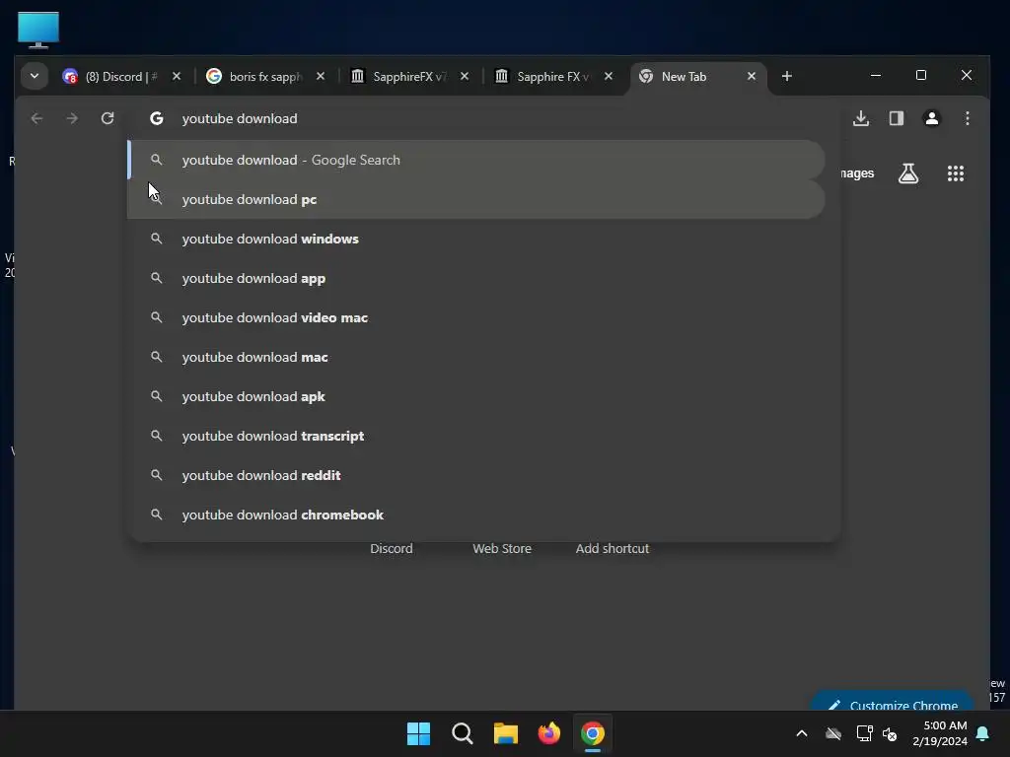
Task: Choose suggestion youtube download video mac
Action: [476, 317]
